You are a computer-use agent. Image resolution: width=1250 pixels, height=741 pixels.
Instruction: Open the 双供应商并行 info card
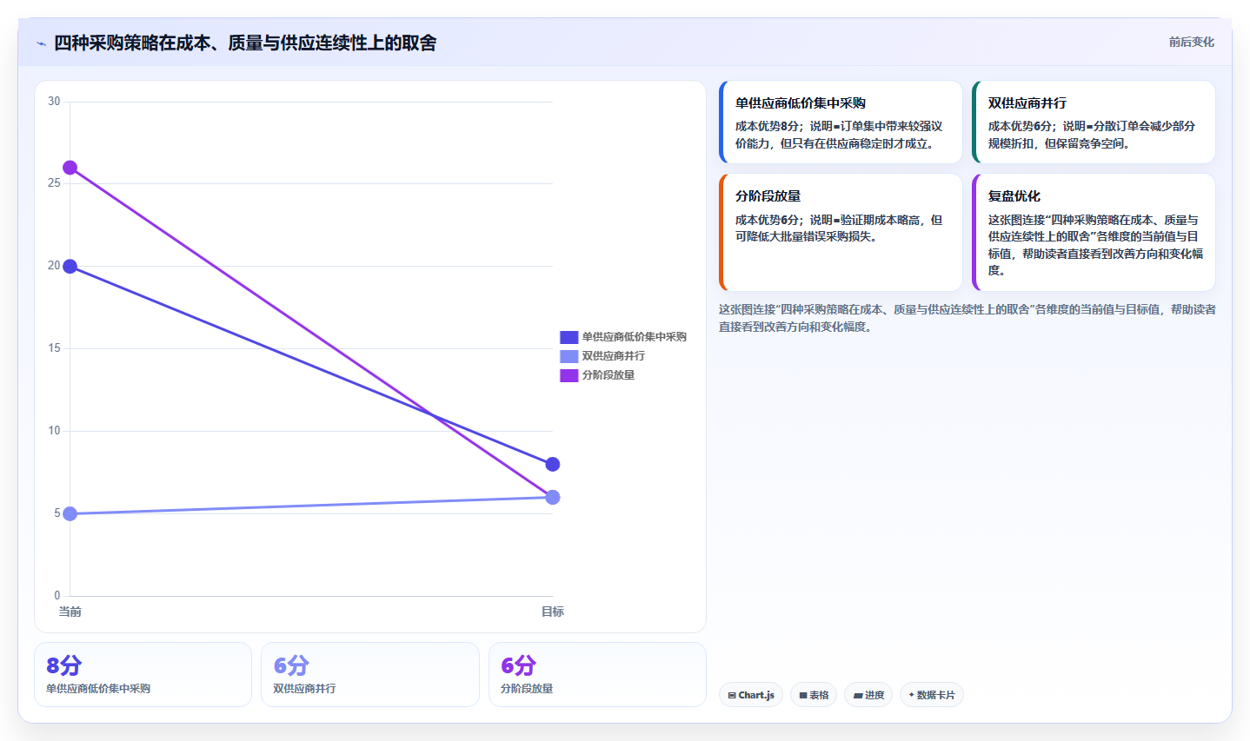pos(1094,122)
